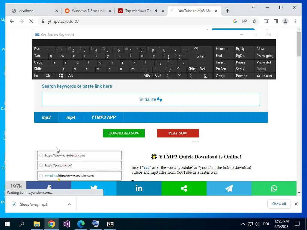The width and height of the screenshot is (307, 230).
Task: Stop loading the ytmp3 page
Action: pyautogui.click(x=31, y=21)
